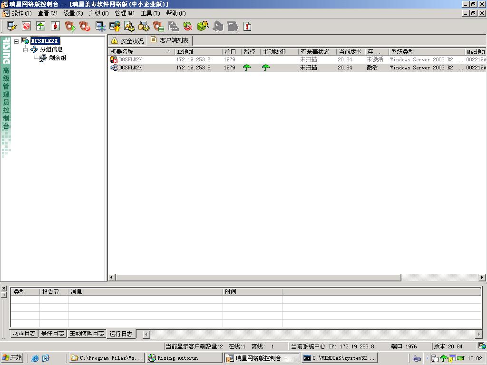Click the computer with globe upgrade arrow icon

[x=115, y=27]
